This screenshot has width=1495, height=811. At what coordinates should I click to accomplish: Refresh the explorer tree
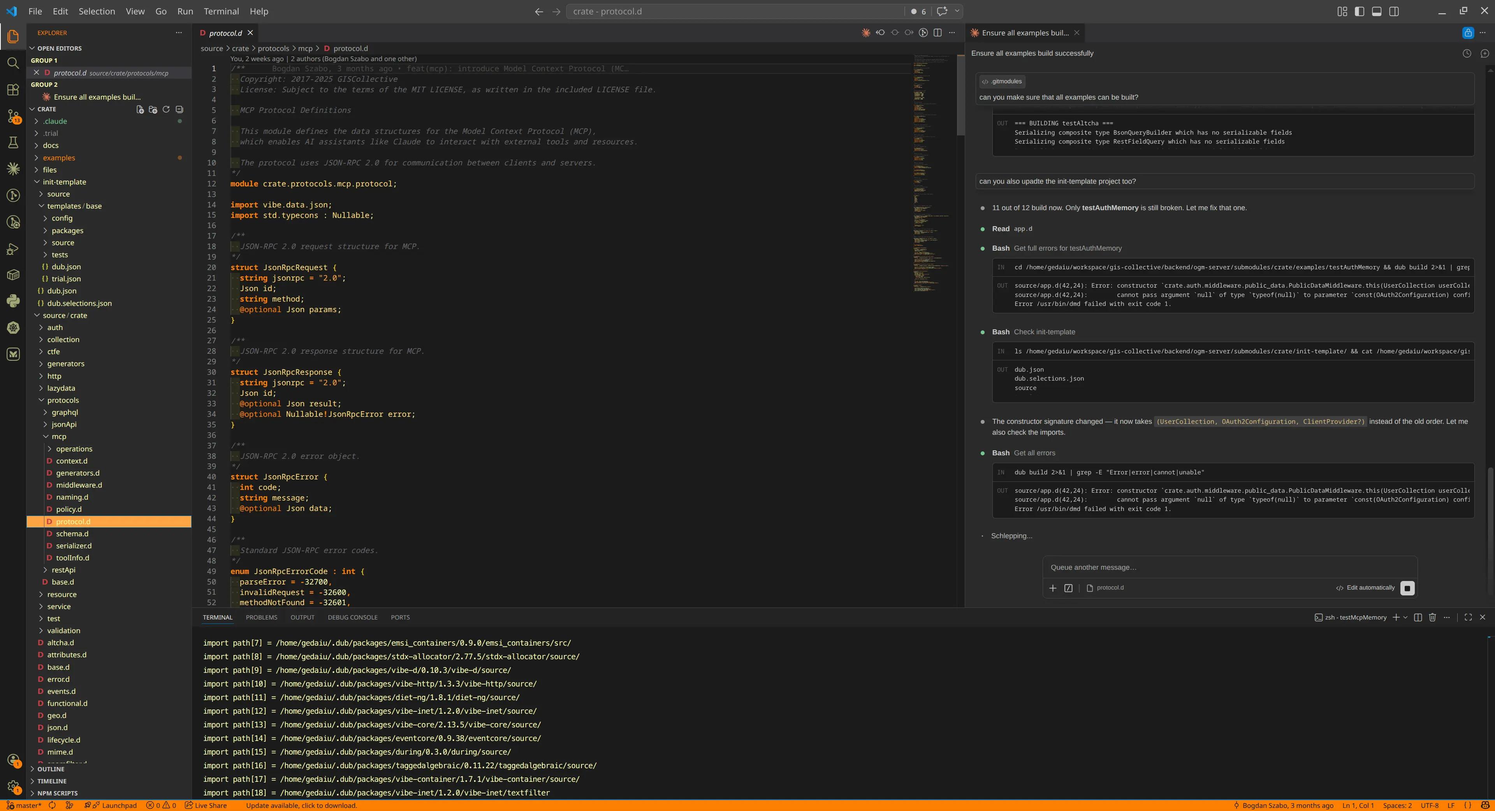pos(166,109)
